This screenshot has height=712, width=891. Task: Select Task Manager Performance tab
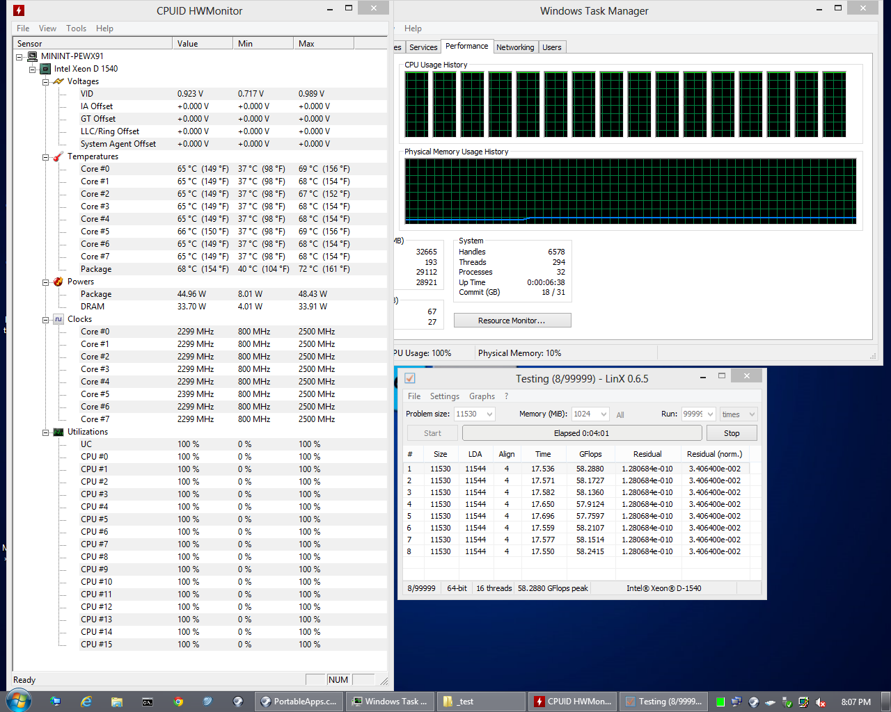466,46
